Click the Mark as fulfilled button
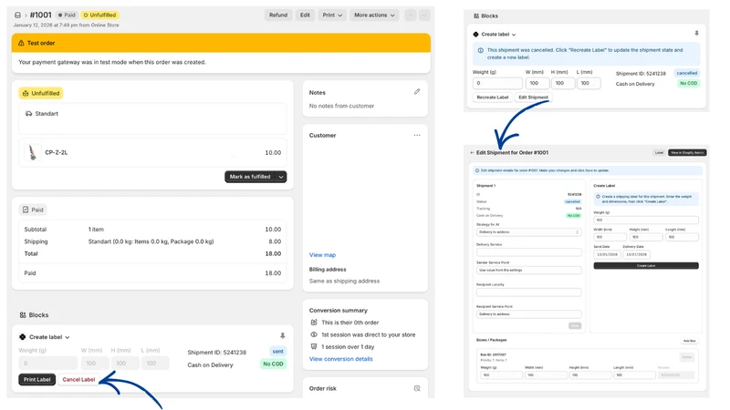The height and width of the screenshot is (410, 730). (x=250, y=177)
